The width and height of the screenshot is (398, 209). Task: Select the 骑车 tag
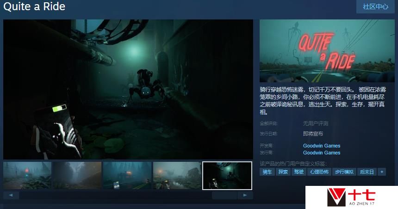[267, 172]
